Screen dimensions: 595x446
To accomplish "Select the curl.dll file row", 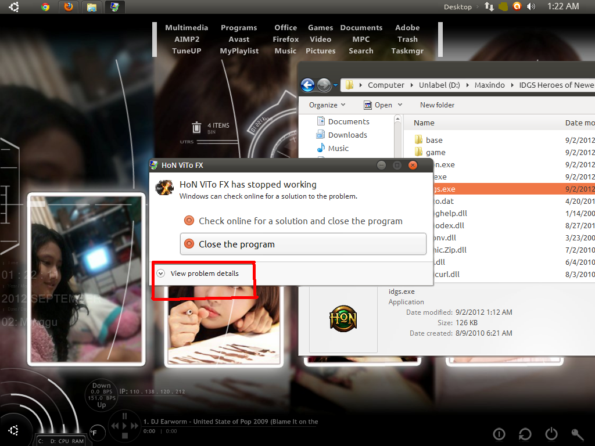I will tap(447, 274).
